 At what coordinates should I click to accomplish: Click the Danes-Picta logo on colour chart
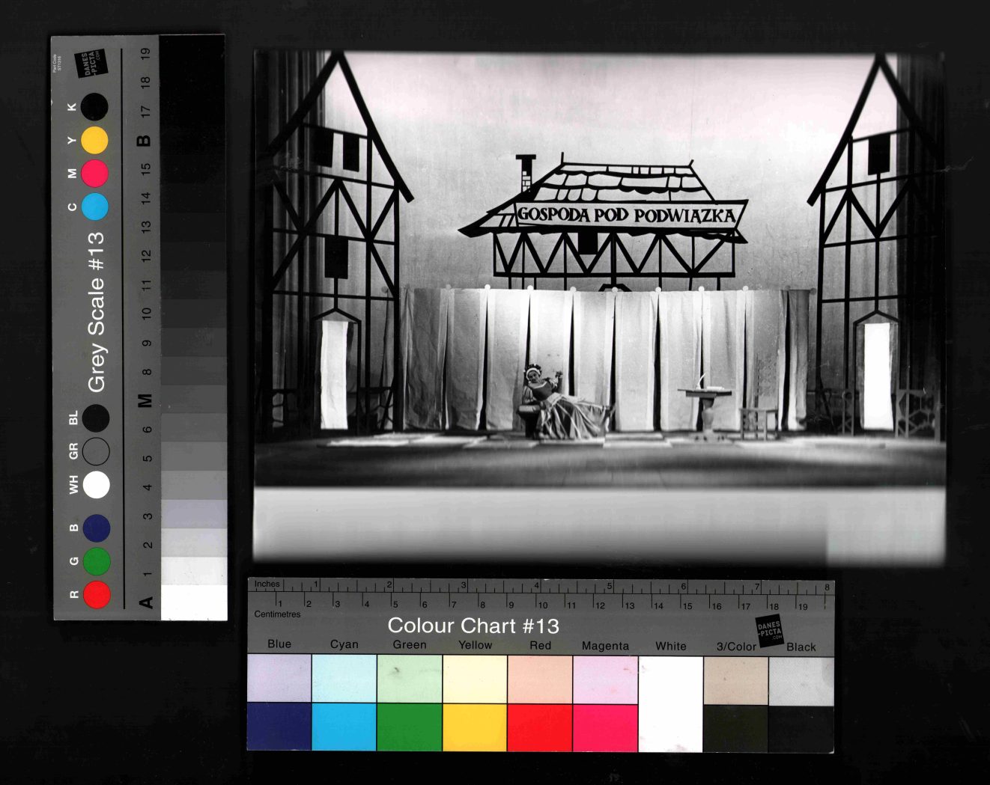point(769,631)
